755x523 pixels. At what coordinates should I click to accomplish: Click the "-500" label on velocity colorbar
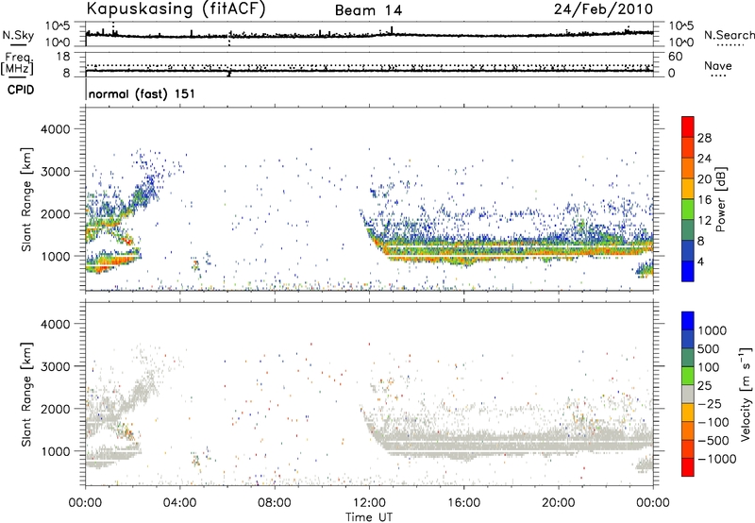[x=715, y=441]
